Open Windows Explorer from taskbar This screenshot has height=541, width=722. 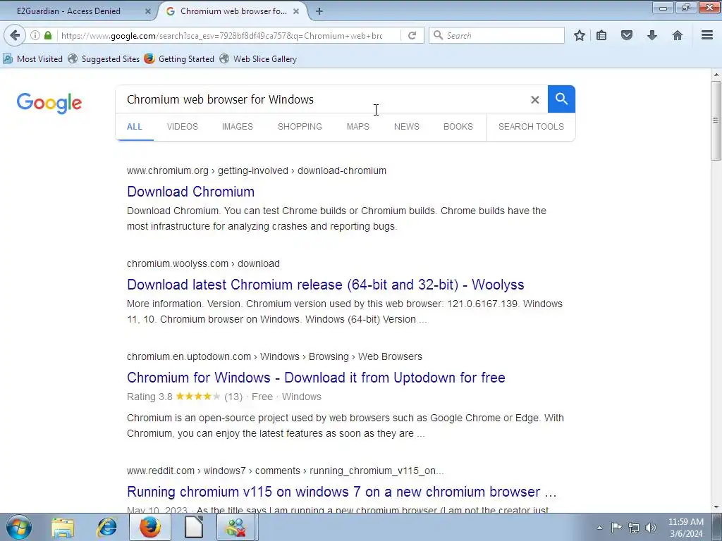[63, 528]
